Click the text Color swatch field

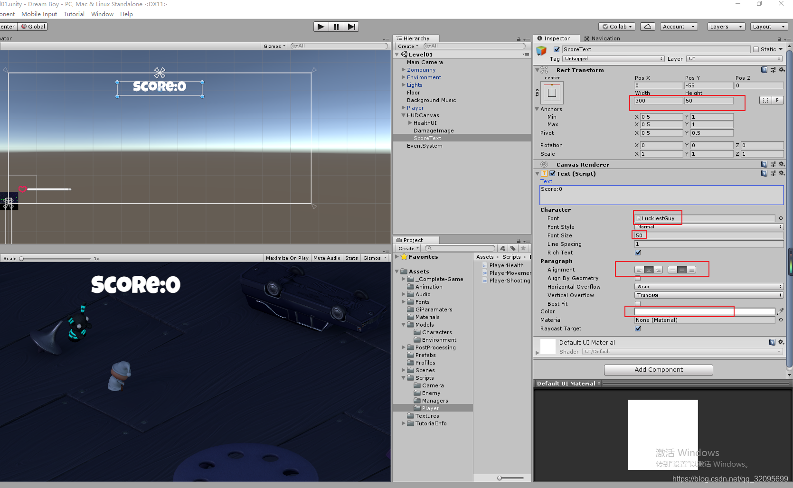coord(704,311)
